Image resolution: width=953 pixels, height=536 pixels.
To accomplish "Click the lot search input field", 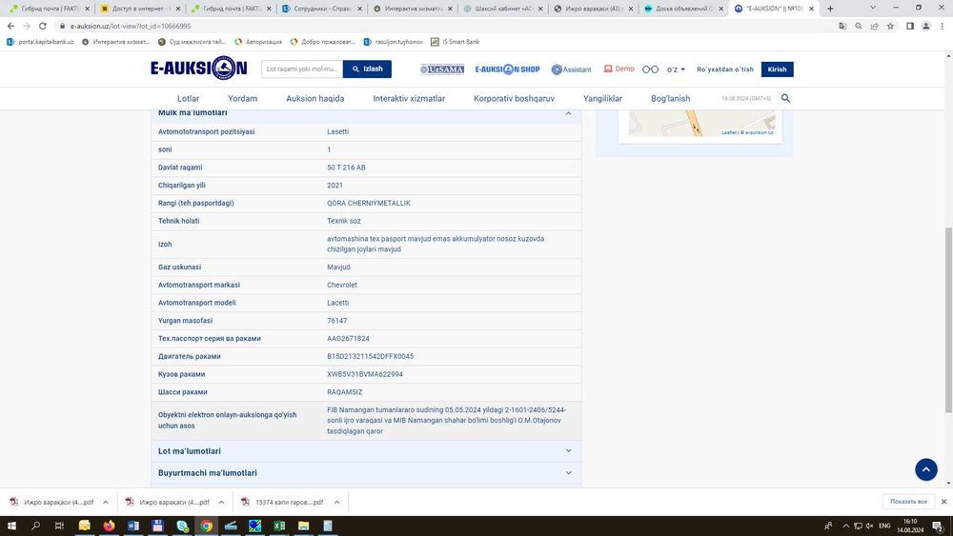I will point(302,69).
